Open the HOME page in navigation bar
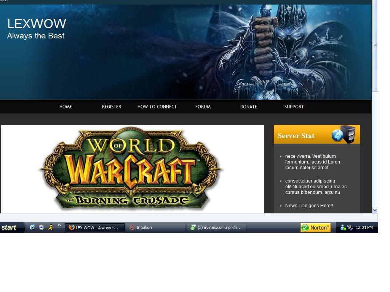 (x=66, y=107)
